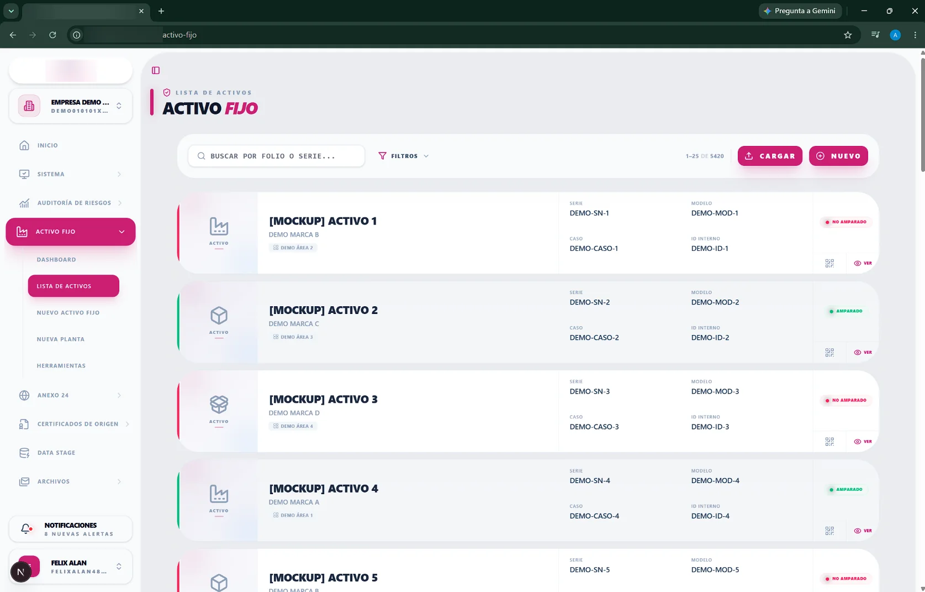The width and height of the screenshot is (925, 592).
Task: View details of Activo 2
Action: tap(863, 352)
